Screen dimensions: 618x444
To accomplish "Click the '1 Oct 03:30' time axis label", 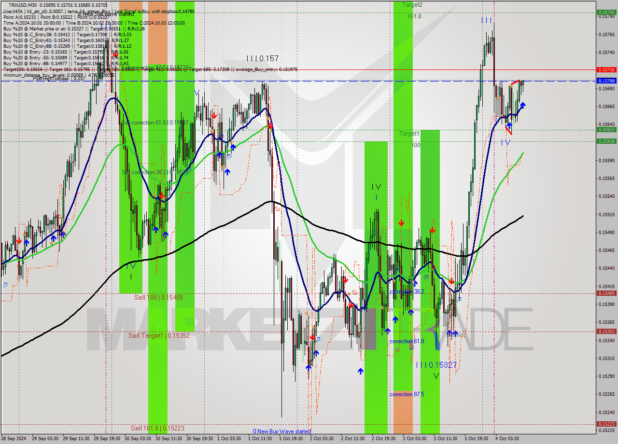I will click(229, 439).
